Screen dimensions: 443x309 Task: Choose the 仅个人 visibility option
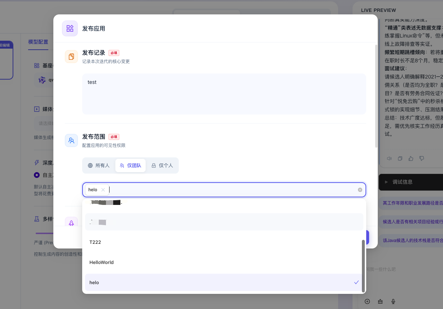tap(162, 166)
